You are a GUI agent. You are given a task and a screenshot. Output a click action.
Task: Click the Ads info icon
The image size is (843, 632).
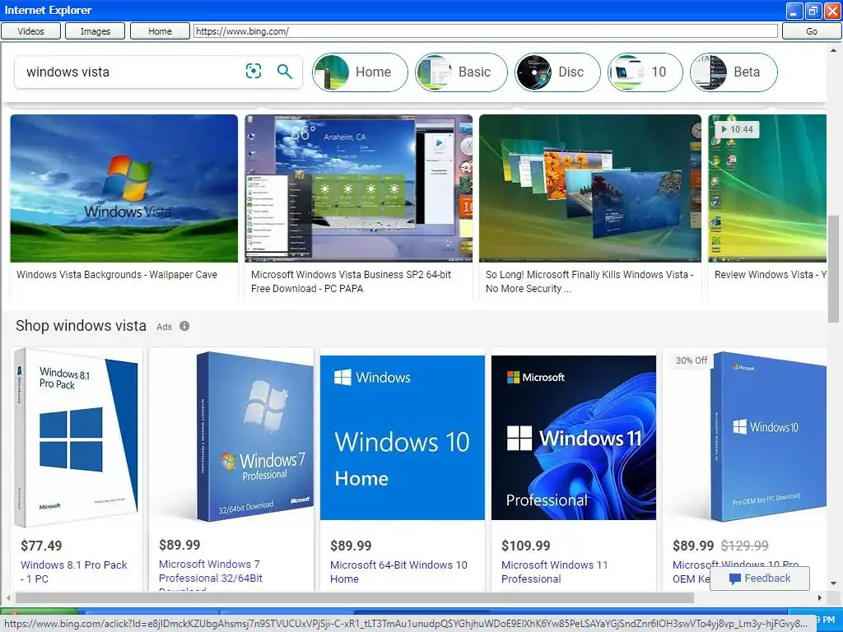coord(184,326)
